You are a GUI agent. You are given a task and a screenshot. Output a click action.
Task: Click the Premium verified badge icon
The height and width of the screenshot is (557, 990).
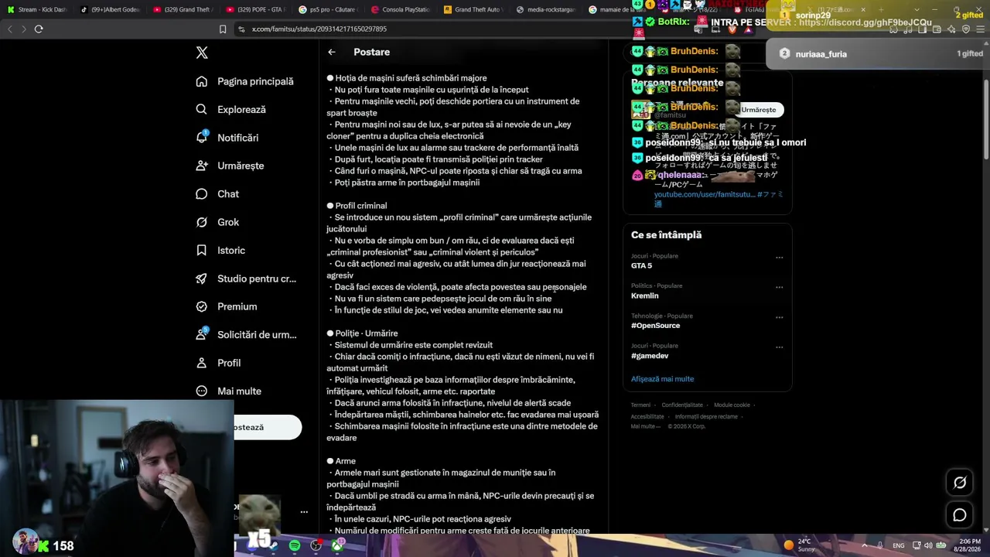202,306
